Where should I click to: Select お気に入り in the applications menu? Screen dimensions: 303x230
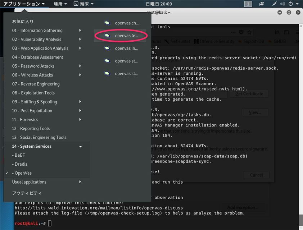[x=23, y=22]
